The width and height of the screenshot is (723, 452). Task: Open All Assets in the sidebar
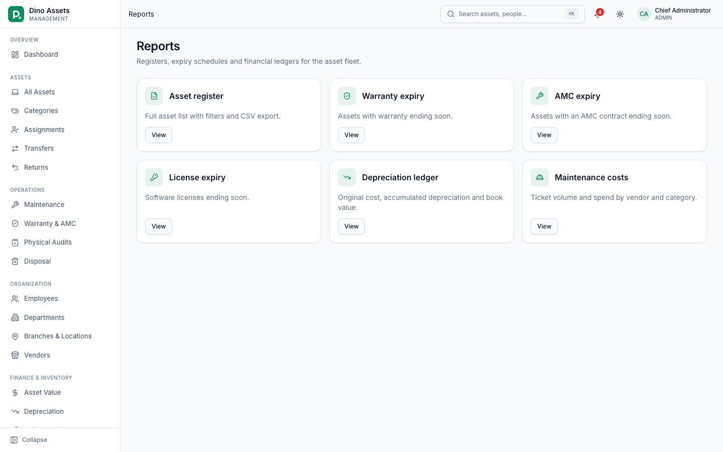click(60, 92)
